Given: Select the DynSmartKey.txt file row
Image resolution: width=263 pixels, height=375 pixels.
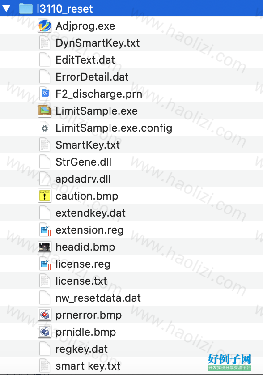Looking at the screenshot, I should pos(131,43).
